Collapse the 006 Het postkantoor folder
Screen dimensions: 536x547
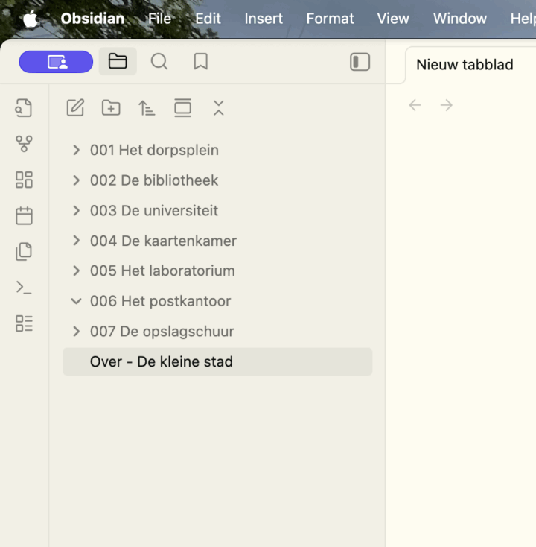pyautogui.click(x=76, y=301)
